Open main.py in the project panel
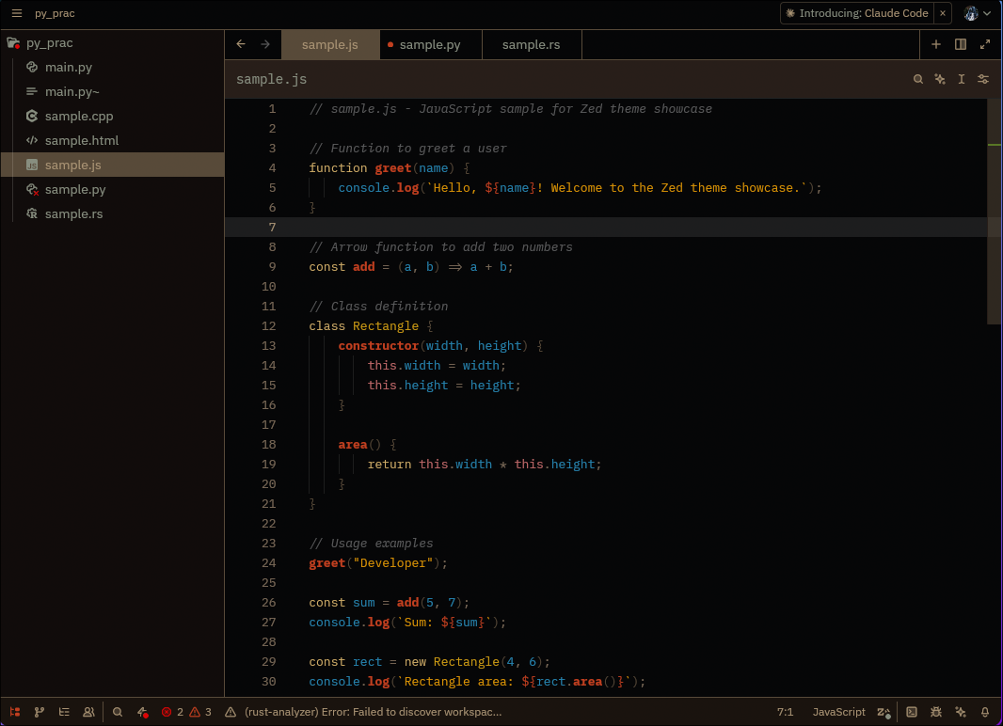 pyautogui.click(x=112, y=67)
